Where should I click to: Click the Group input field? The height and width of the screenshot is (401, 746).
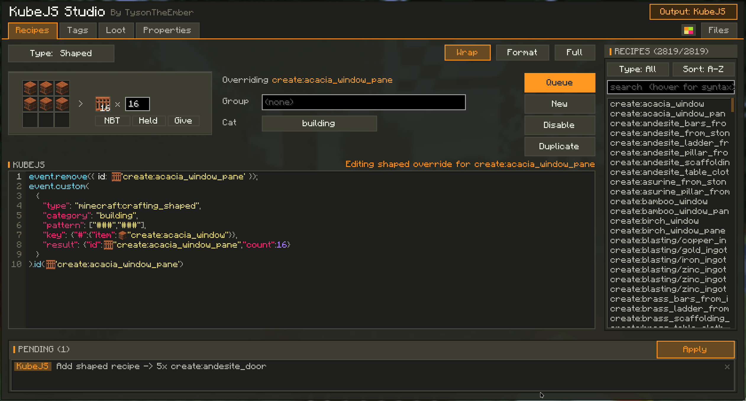click(364, 102)
